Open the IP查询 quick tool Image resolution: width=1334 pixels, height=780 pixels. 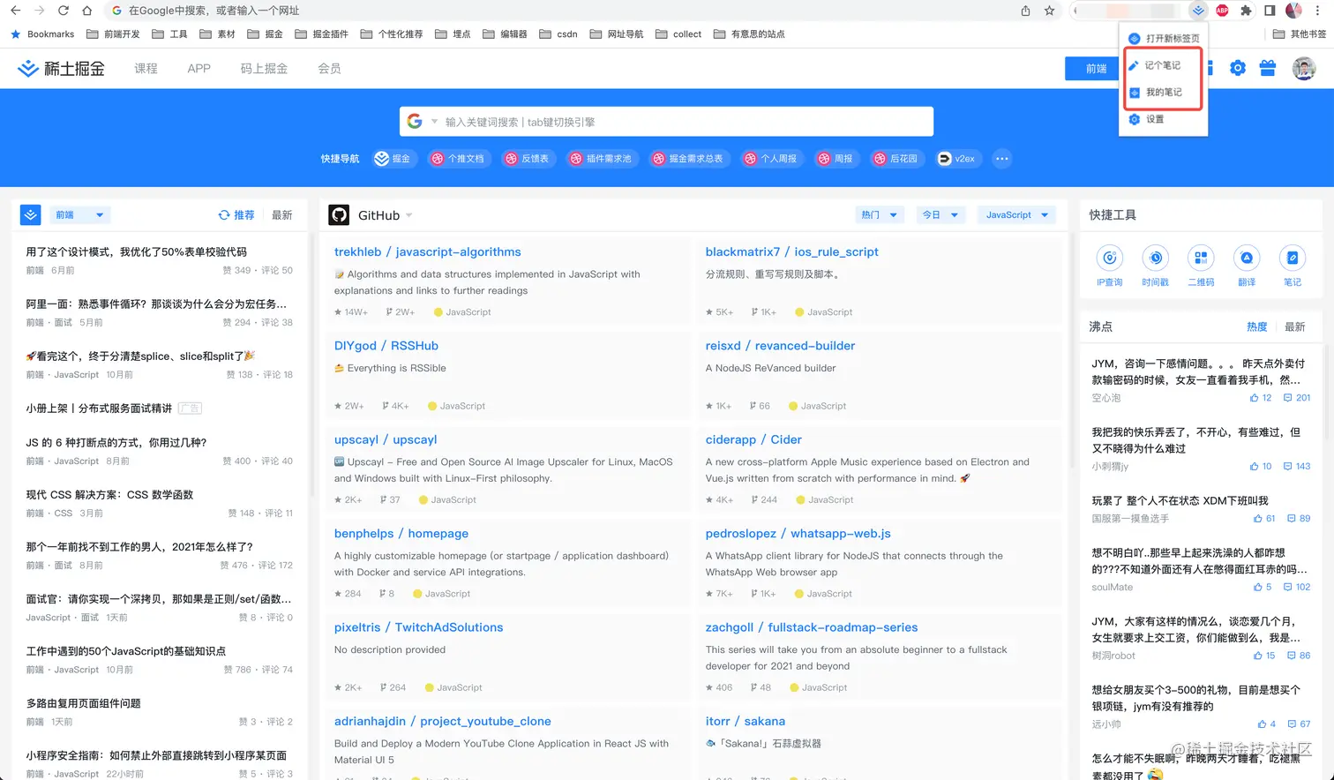(x=1109, y=266)
